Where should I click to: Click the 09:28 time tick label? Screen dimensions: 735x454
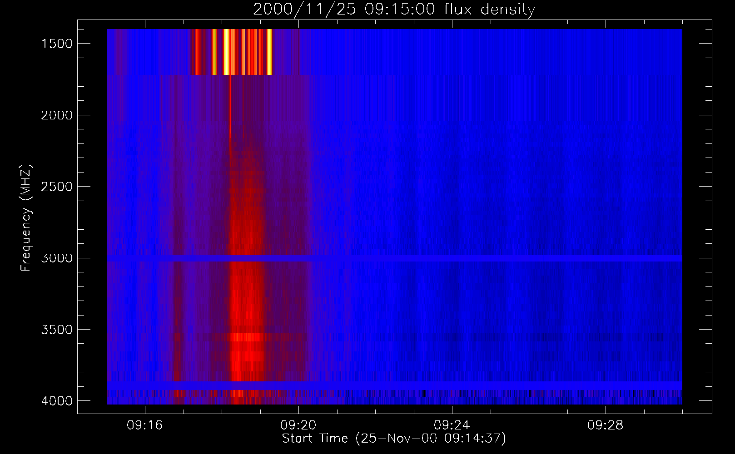click(x=606, y=425)
